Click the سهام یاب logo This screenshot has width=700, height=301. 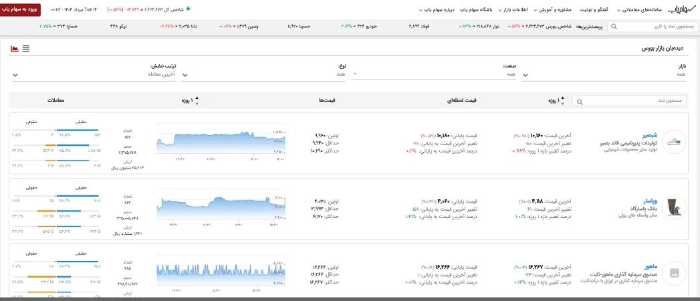pos(681,9)
